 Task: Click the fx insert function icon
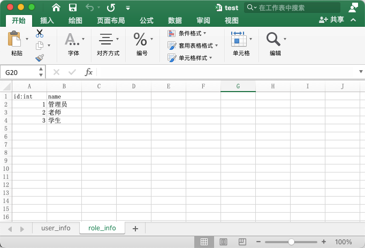coord(89,72)
